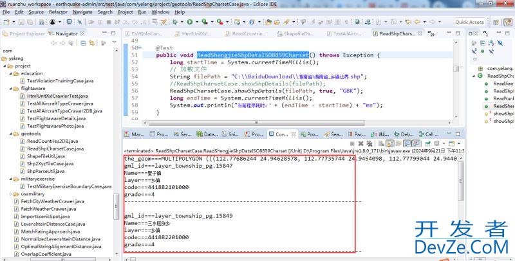Open Navigator view menu dropdown arrow
Viewport: 515px width, 261px height.
point(115,42)
